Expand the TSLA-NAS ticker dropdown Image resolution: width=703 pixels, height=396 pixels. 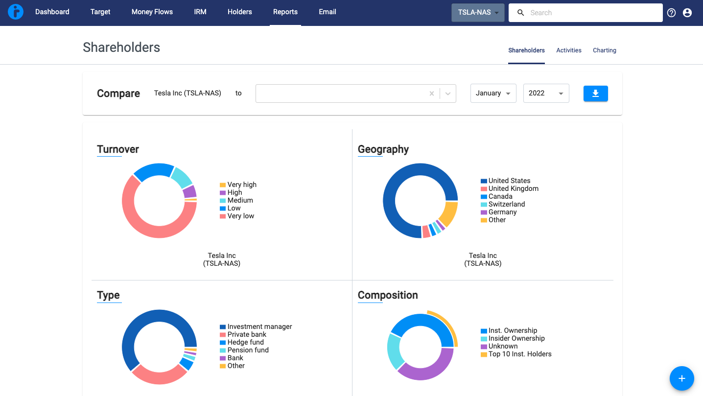[478, 13]
